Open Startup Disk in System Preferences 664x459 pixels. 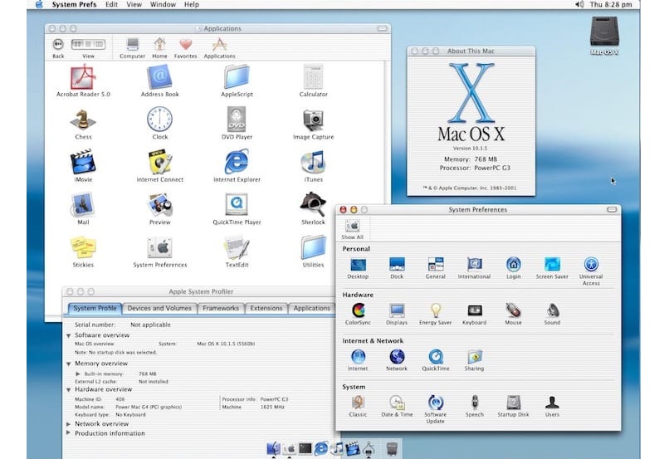(x=513, y=403)
